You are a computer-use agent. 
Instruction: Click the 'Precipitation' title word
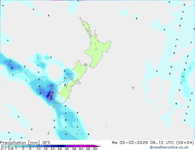pos(13,143)
